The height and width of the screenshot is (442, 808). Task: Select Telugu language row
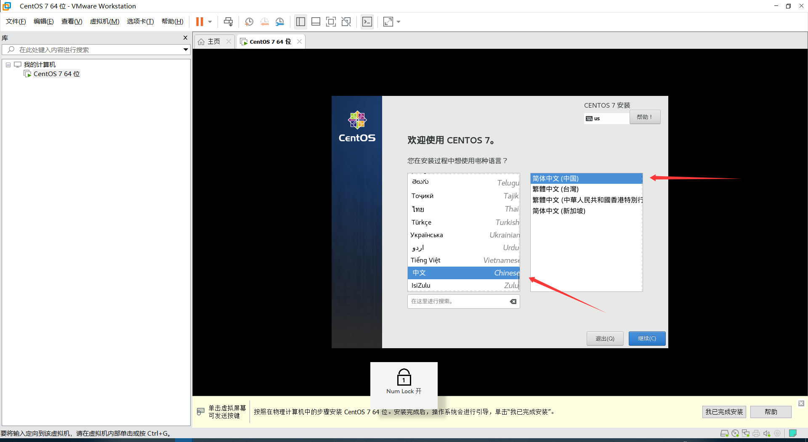(x=464, y=182)
